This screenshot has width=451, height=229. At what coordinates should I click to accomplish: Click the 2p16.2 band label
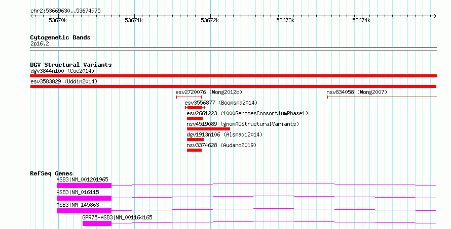[x=40, y=44]
